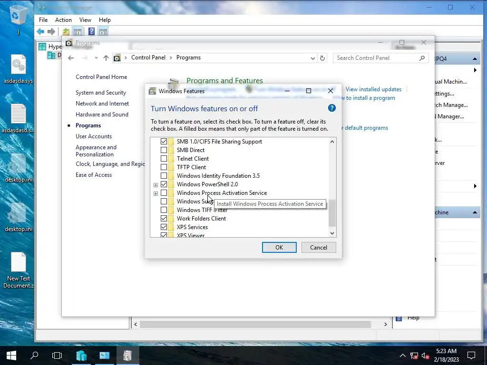Open the address bar history dropdown
This screenshot has width=487, height=365.
point(312,58)
